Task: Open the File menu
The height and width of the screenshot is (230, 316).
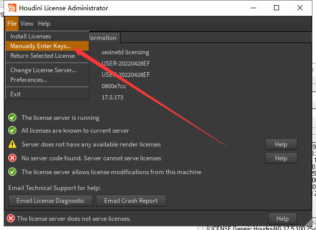Action: point(12,24)
